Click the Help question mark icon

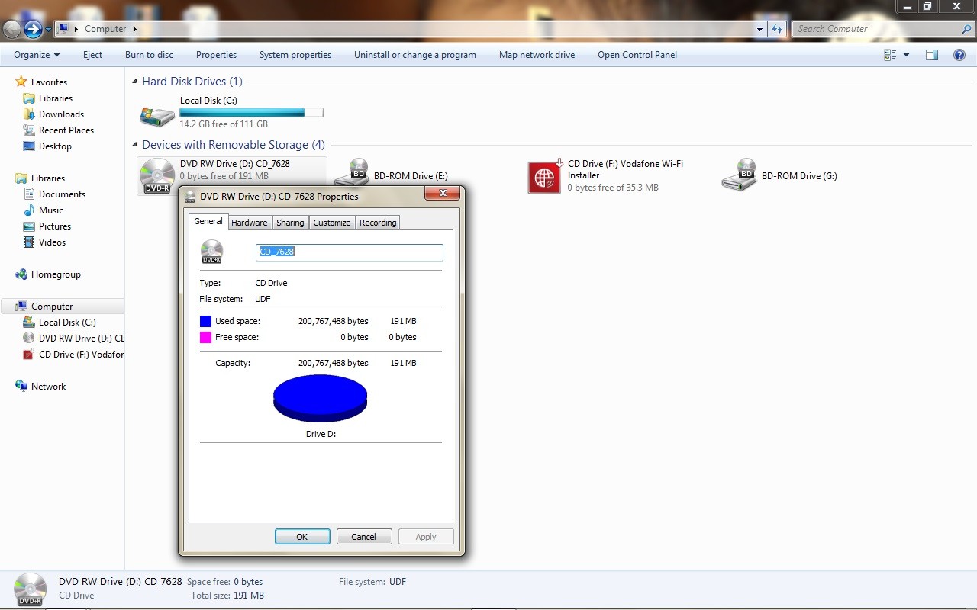pos(959,55)
